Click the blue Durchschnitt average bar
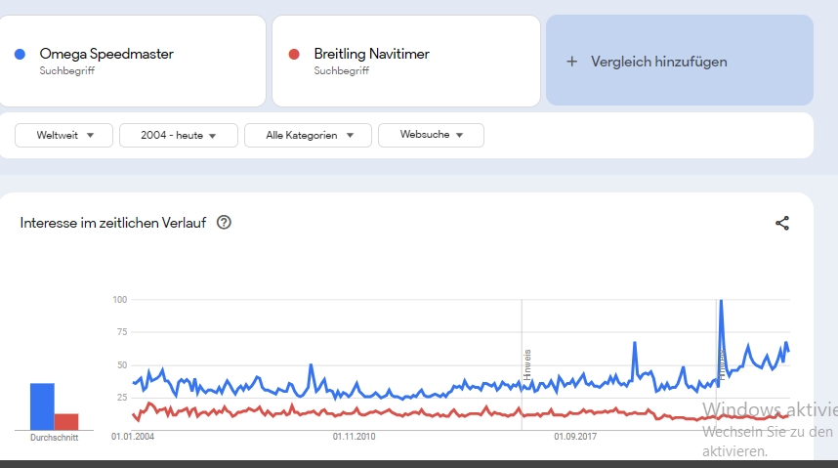838x468 pixels. (42, 406)
